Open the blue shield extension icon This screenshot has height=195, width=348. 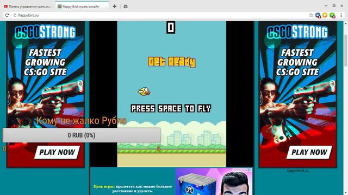click(x=318, y=15)
